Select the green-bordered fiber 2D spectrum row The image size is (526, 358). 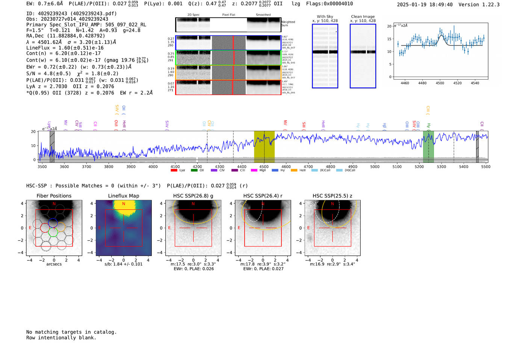[x=228, y=57]
